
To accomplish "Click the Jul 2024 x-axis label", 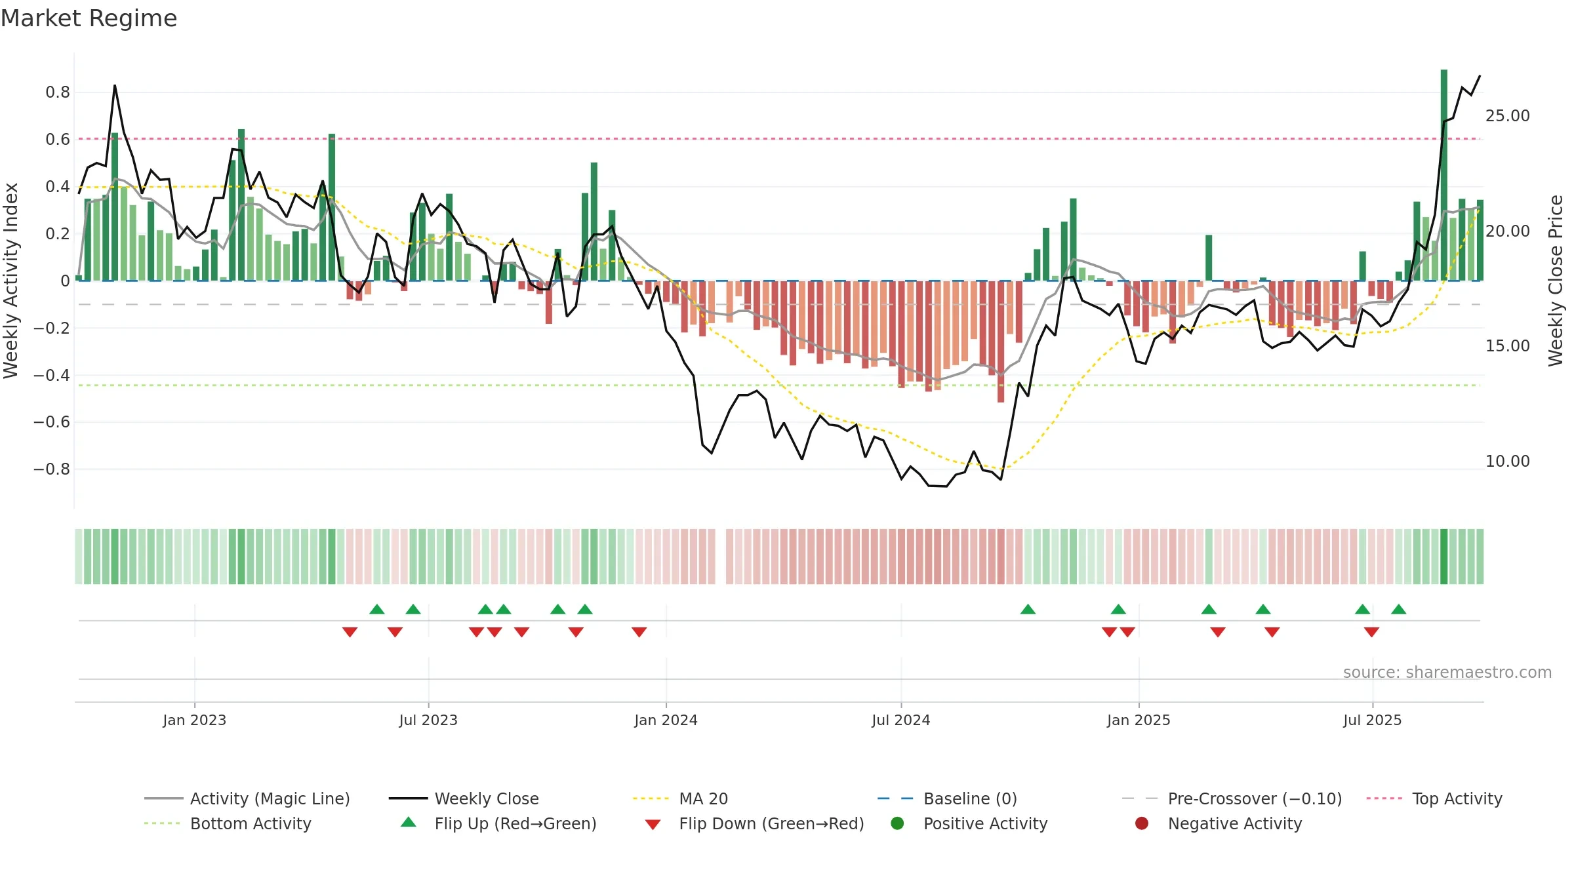I will tap(900, 720).
